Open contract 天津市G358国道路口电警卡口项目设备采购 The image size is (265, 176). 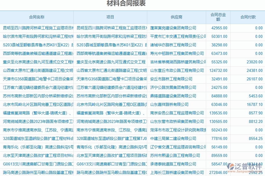click(35, 79)
